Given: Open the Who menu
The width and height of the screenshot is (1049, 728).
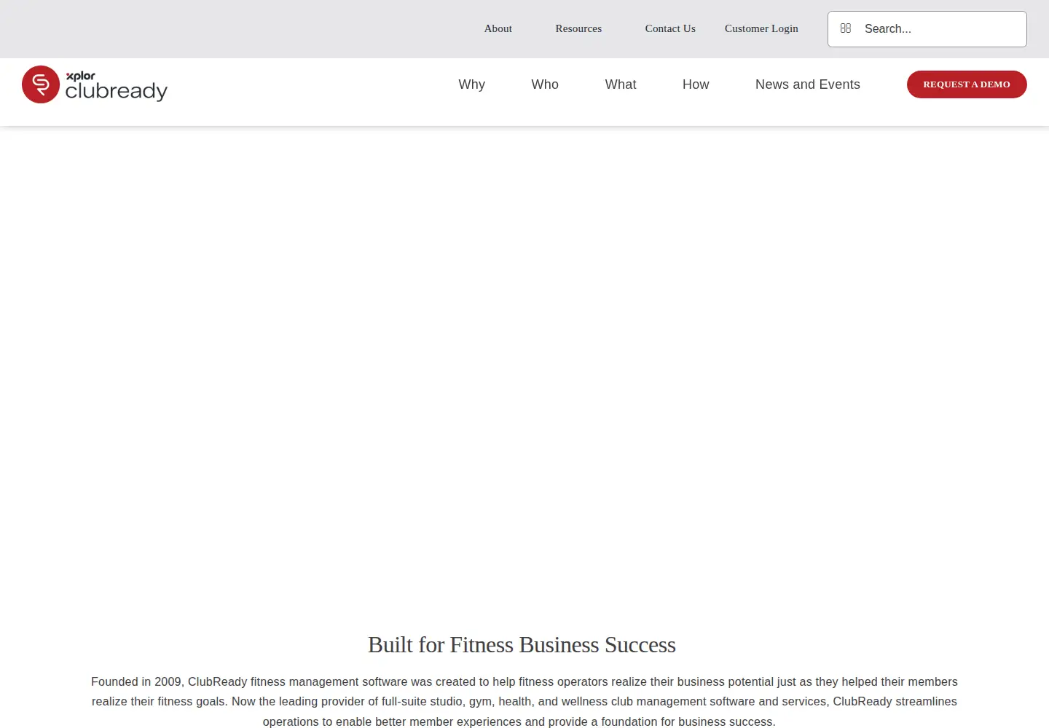Looking at the screenshot, I should pos(545,84).
